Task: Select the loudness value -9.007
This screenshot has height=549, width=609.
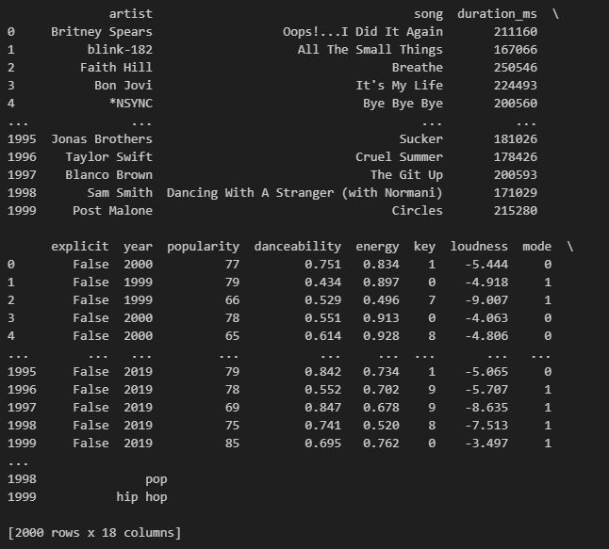Action: click(x=486, y=300)
